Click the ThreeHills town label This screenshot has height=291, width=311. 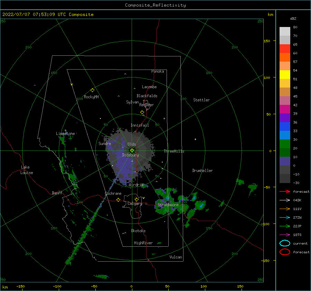point(174,151)
